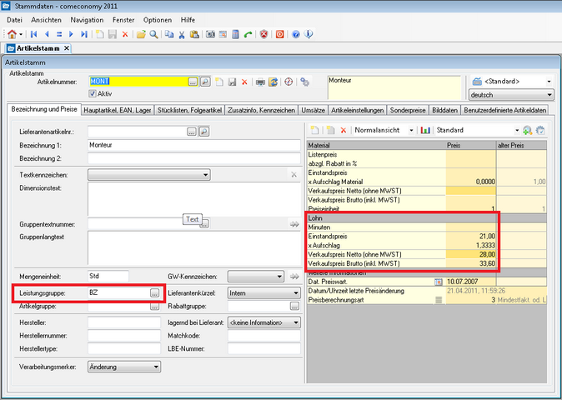Go to next record arrow
Image resolution: width=562 pixels, height=400 pixels.
pos(71,34)
